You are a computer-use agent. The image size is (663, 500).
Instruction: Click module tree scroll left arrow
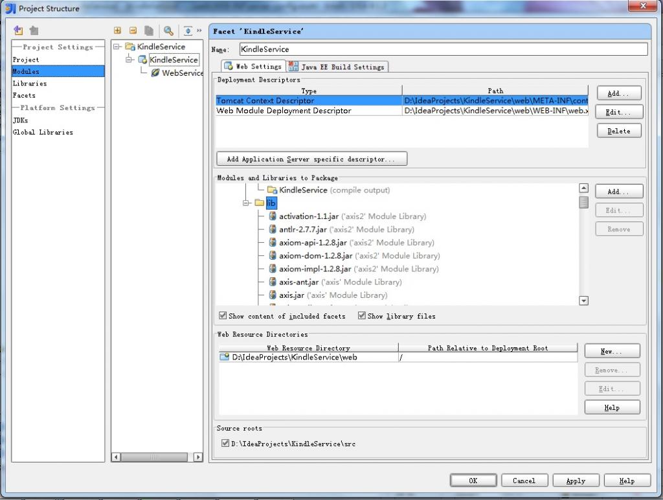116,457
